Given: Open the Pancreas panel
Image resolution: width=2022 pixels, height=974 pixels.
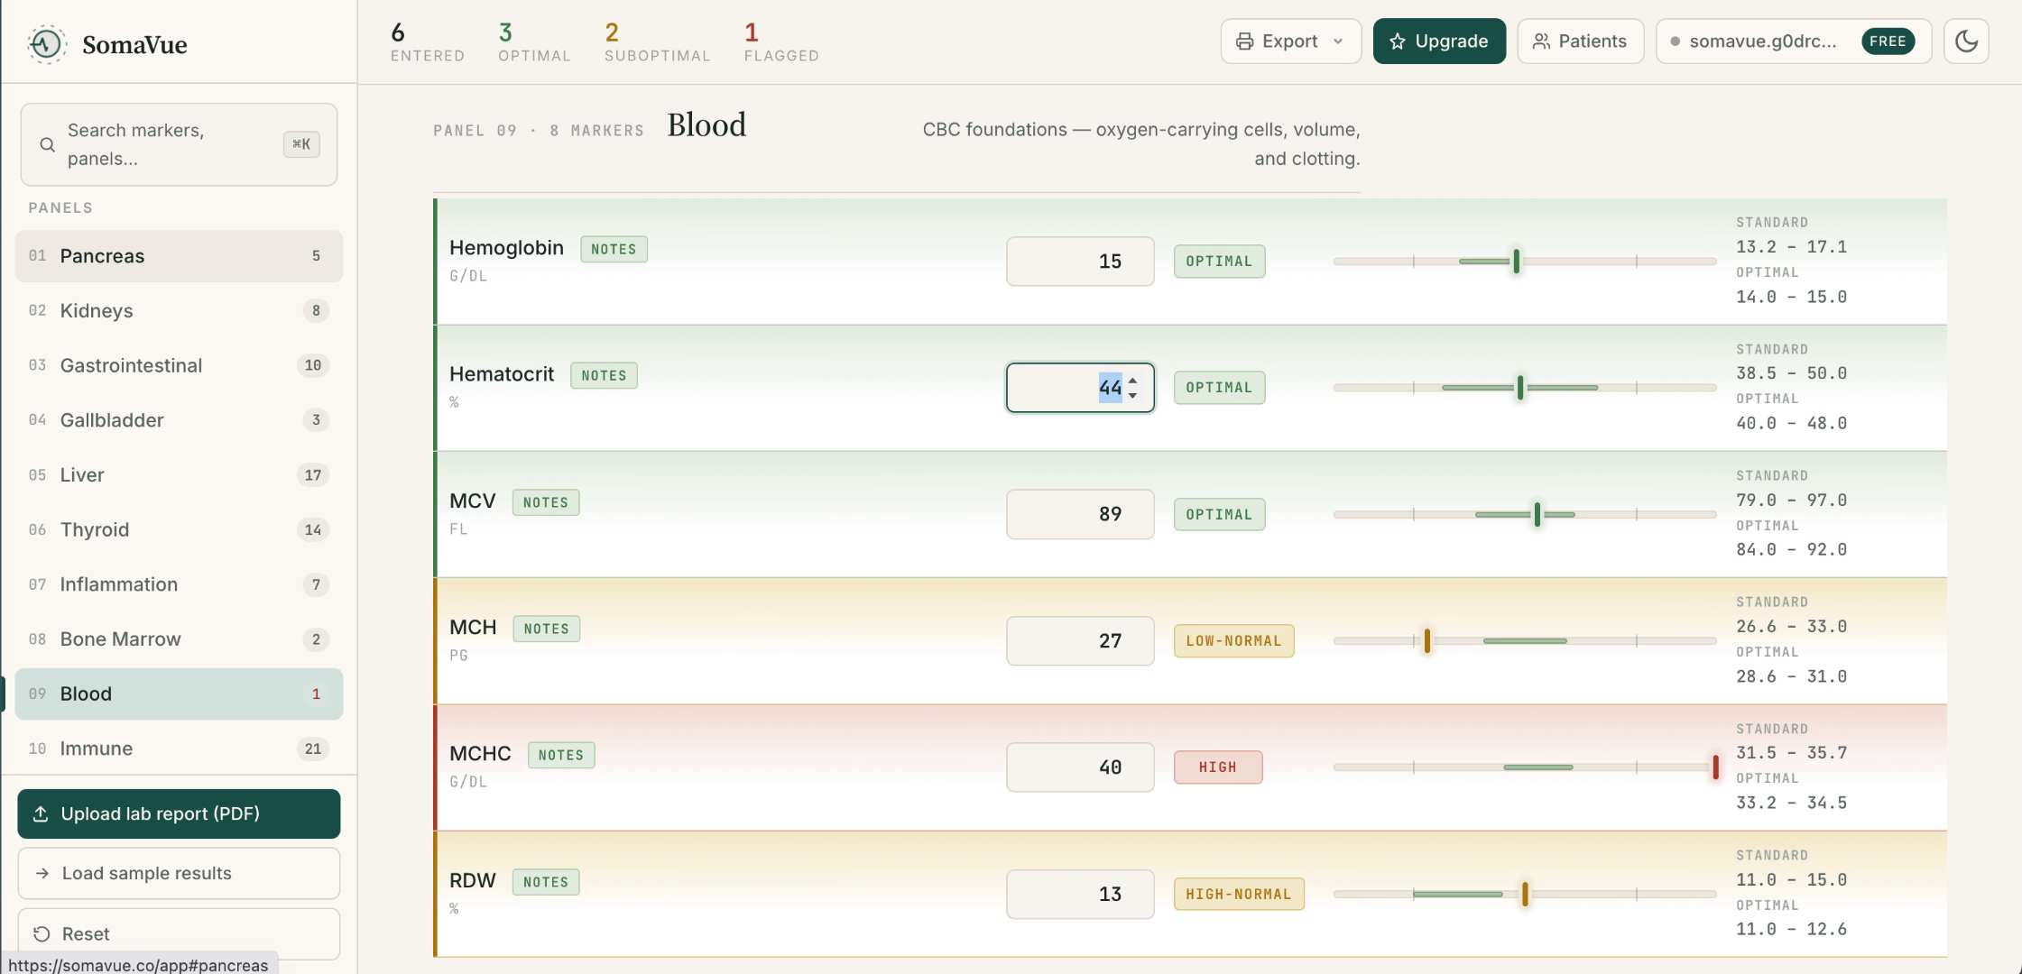Looking at the screenshot, I should click(179, 256).
